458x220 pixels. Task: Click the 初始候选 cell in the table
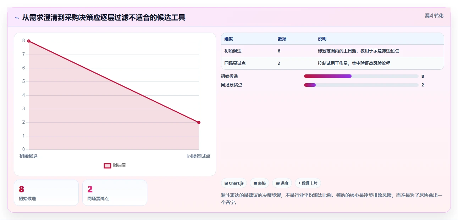233,51
